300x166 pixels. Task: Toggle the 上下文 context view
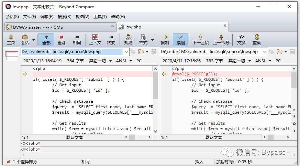pyautogui.click(x=95, y=40)
